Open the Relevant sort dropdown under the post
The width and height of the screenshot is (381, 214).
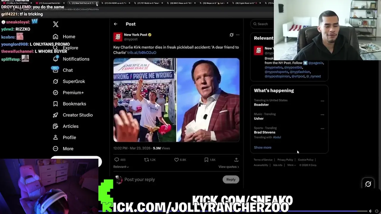(121, 167)
